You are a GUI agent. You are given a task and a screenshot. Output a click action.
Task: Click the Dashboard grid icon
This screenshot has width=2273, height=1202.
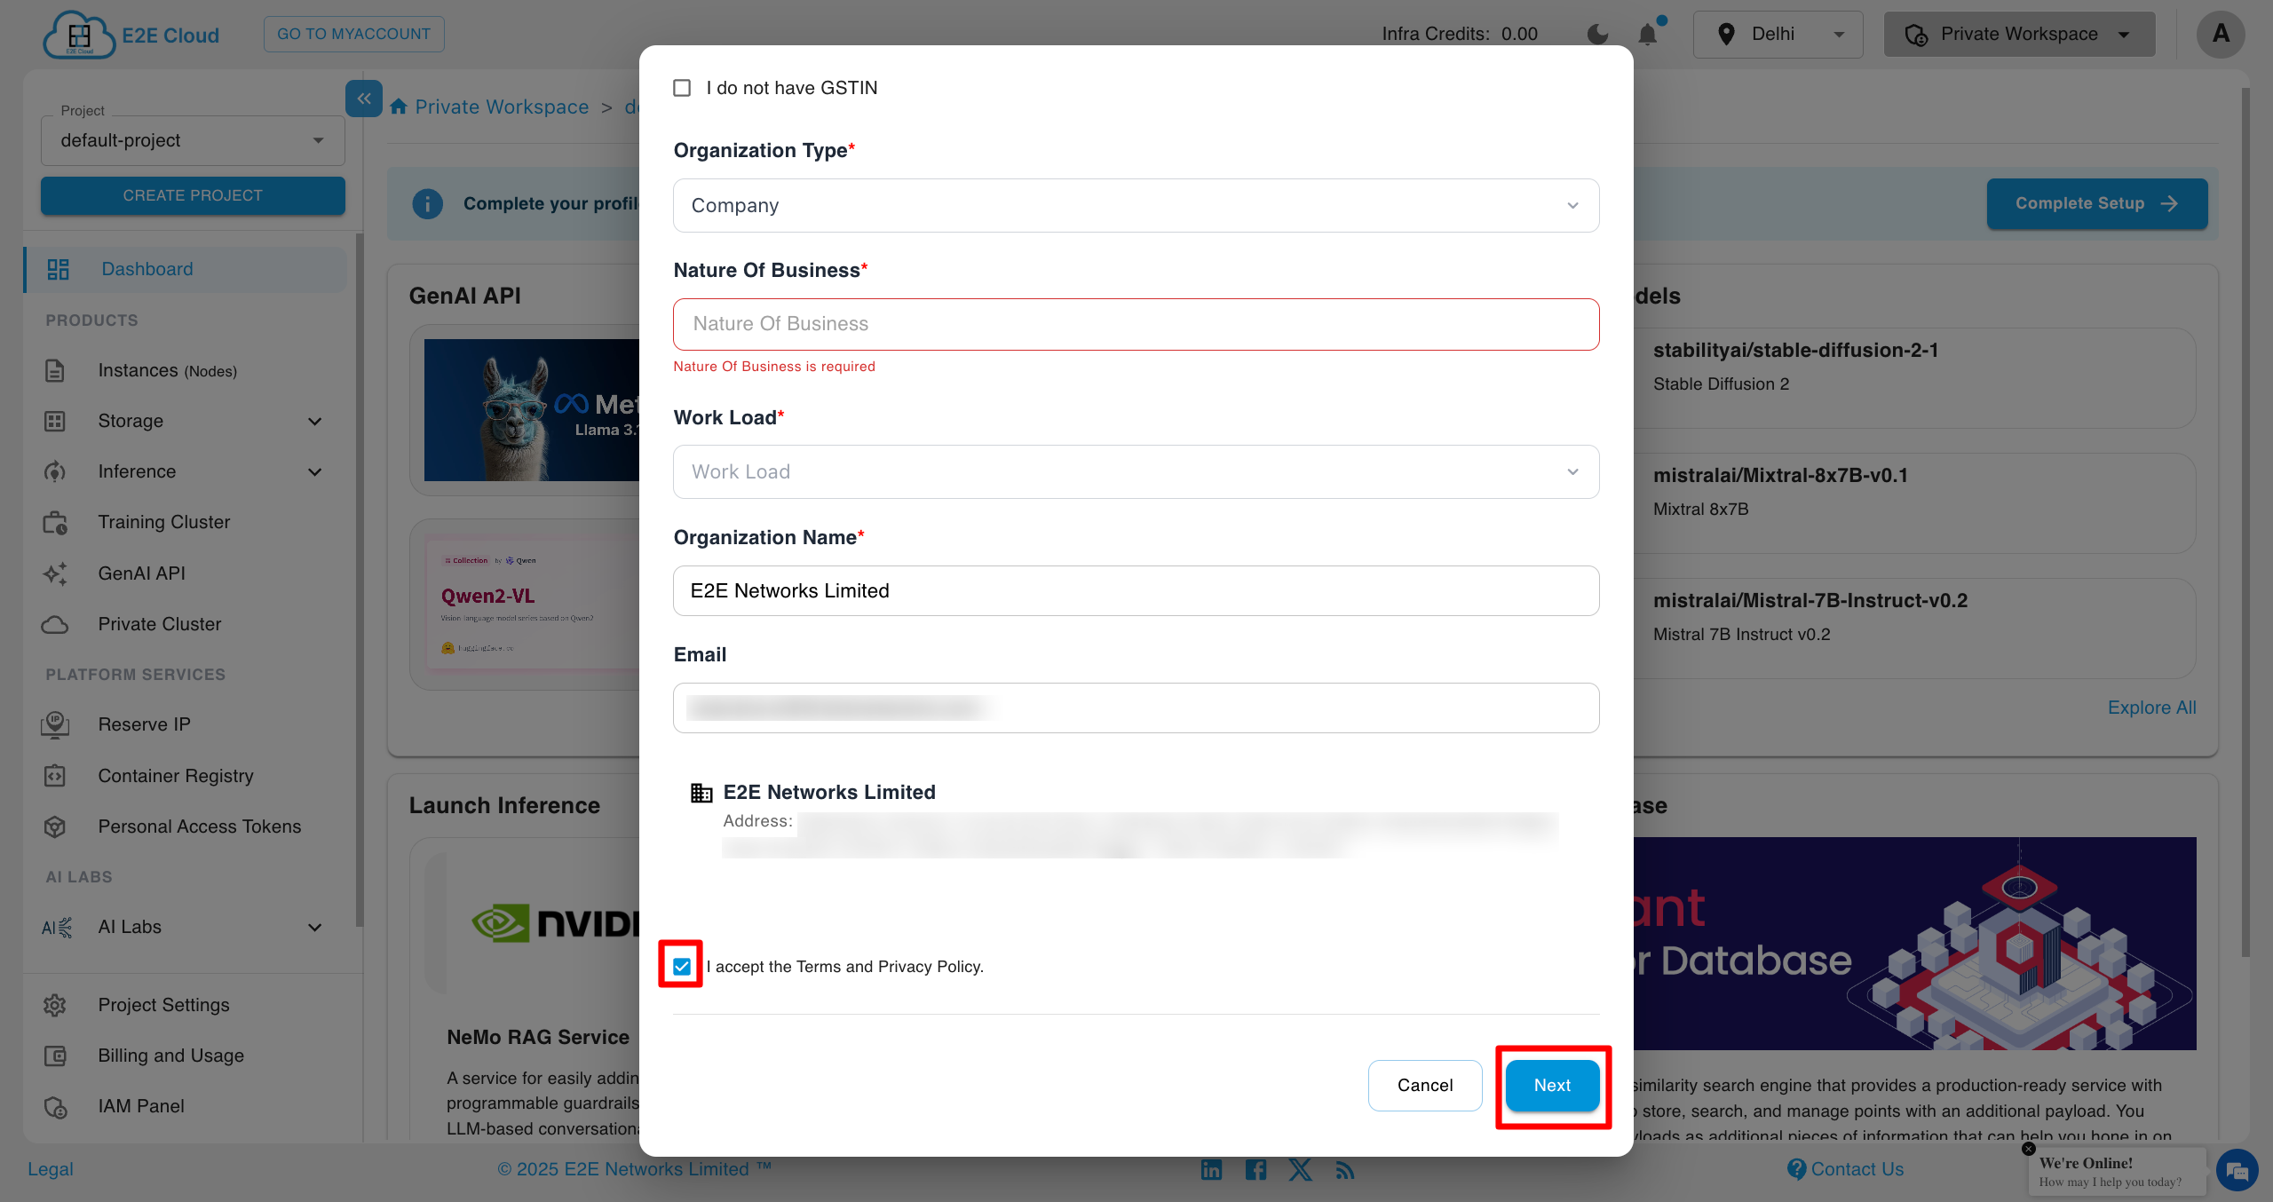(x=59, y=269)
